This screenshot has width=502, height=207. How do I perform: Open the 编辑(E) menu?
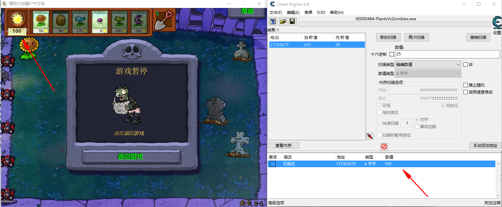click(x=293, y=13)
